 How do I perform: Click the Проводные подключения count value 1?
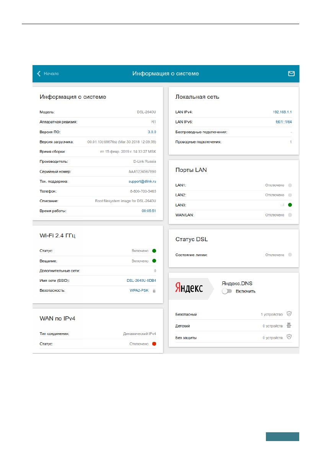290,142
